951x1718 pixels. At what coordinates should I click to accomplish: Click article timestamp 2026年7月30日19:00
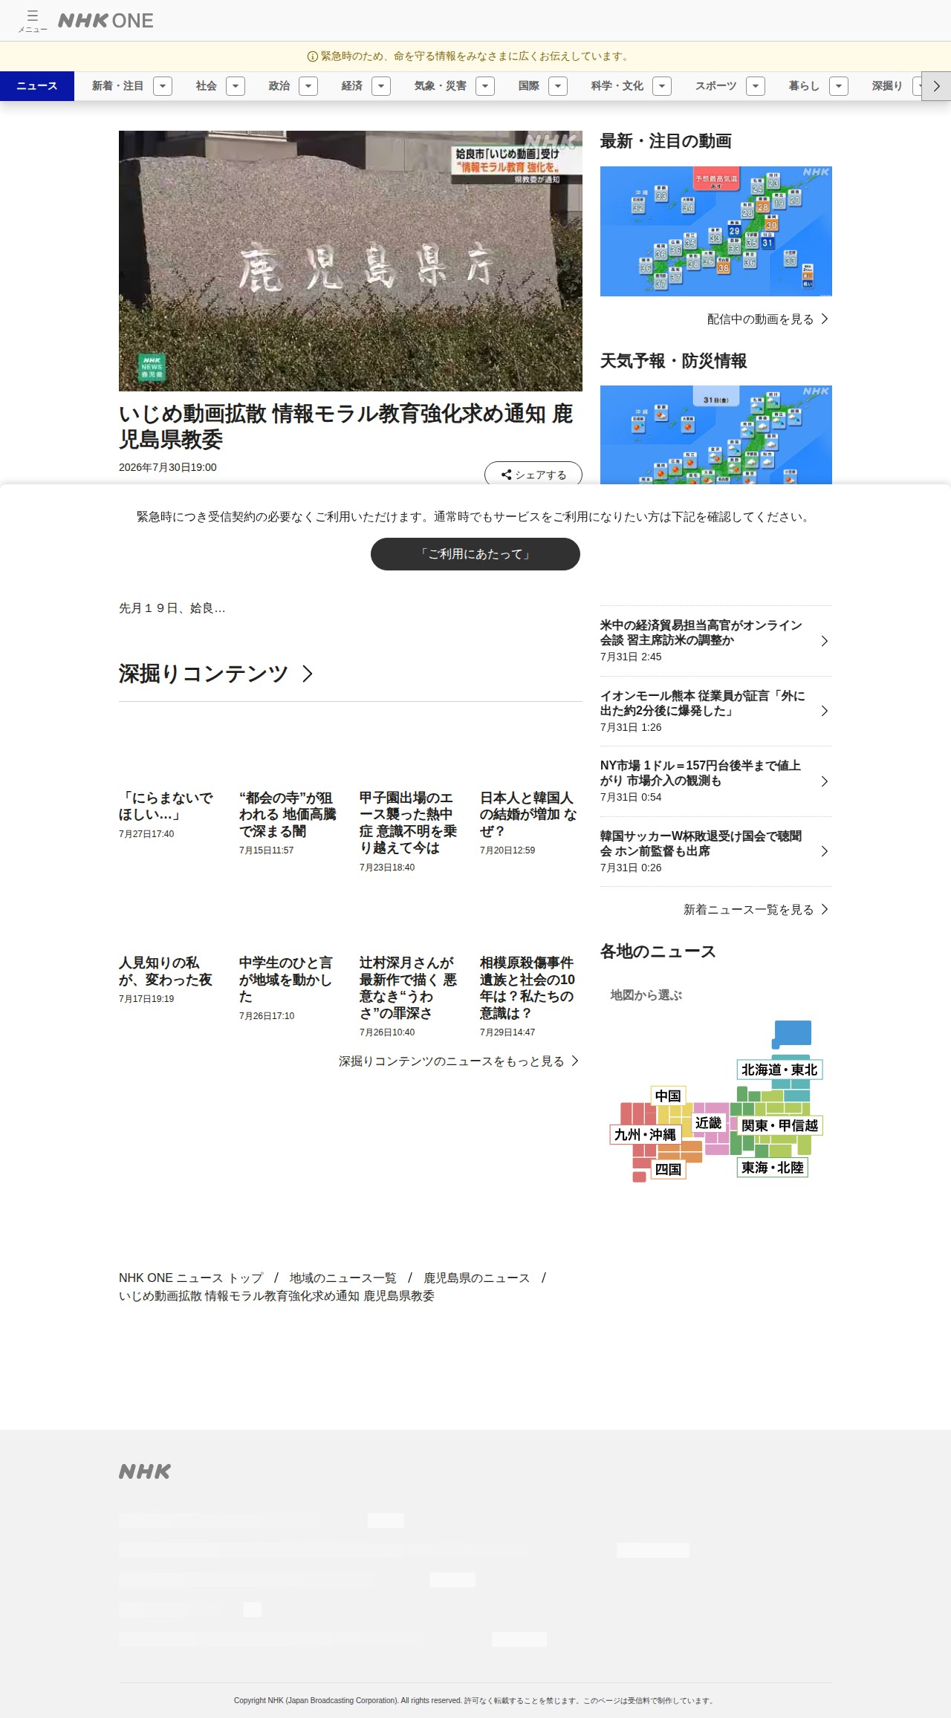(168, 467)
